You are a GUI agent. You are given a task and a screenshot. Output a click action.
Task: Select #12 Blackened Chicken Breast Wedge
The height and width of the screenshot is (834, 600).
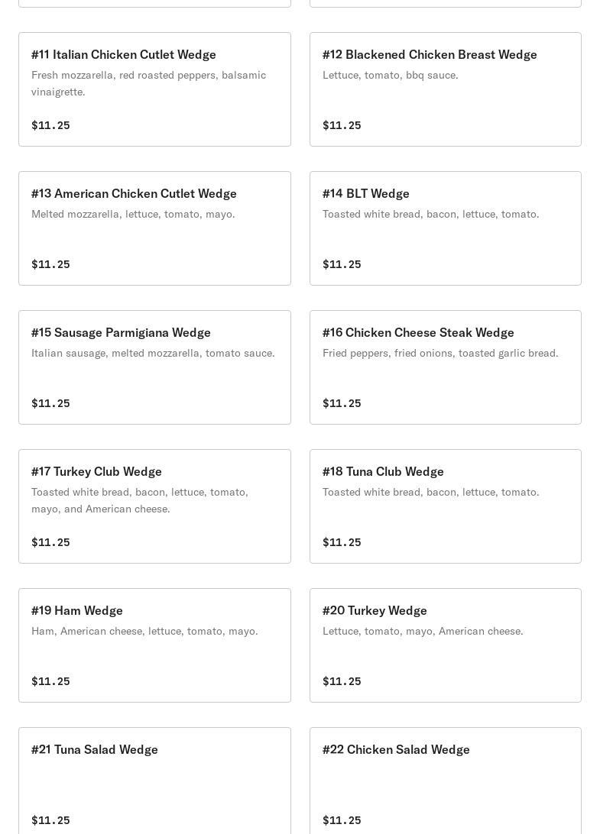pyautogui.click(x=430, y=54)
